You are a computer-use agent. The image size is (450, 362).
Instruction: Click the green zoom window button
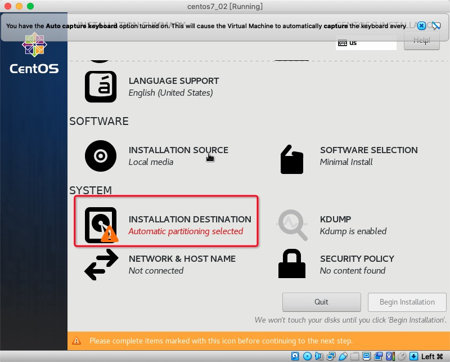[x=30, y=6]
